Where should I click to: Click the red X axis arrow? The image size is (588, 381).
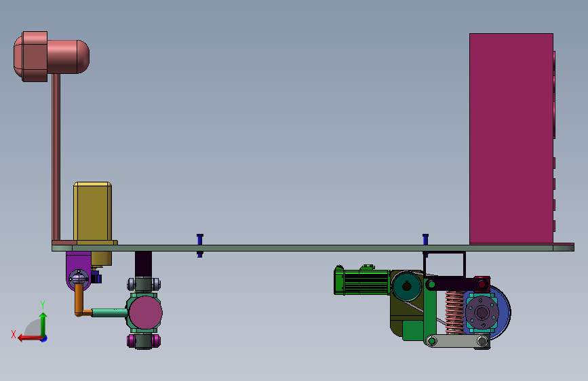[x=30, y=338]
